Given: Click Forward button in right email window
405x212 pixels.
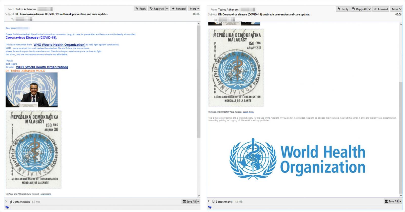Looking at the screenshot, I should point(381,9).
